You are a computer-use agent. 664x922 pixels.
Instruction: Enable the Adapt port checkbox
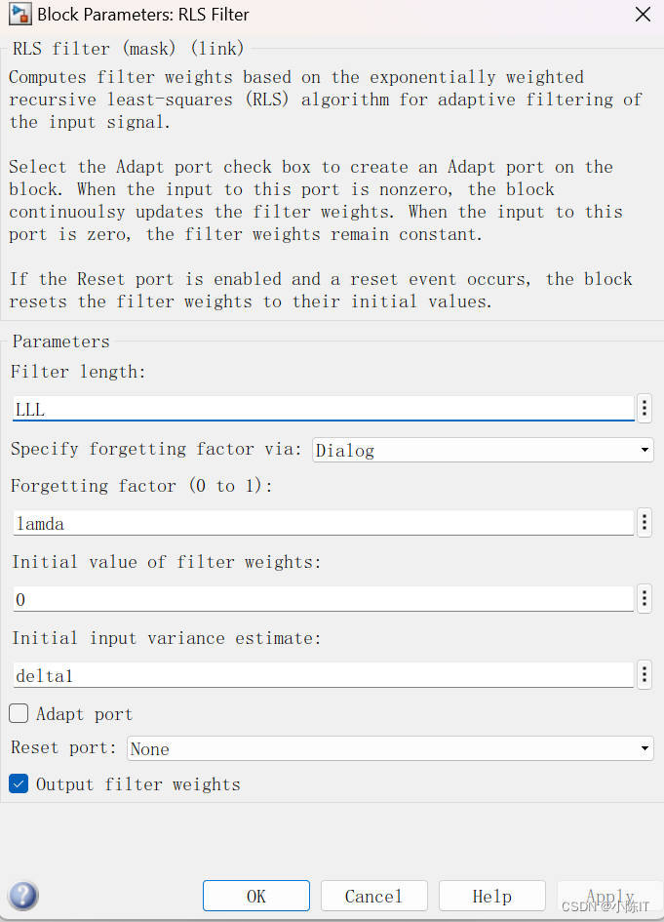(x=19, y=713)
